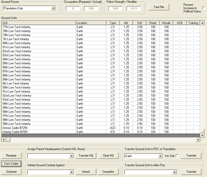Select 95th Low Tech Infantry row

coord(101,108)
